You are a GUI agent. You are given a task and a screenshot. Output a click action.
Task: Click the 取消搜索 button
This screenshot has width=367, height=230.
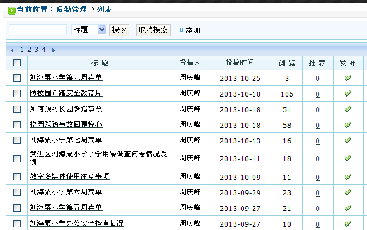(153, 30)
